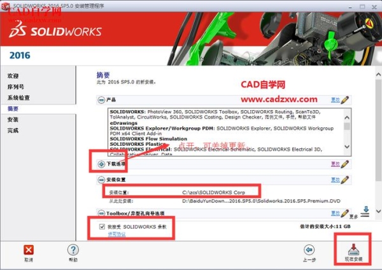The width and height of the screenshot is (382, 270).
Task: Expand the 下载选项 section
Action: (x=101, y=164)
